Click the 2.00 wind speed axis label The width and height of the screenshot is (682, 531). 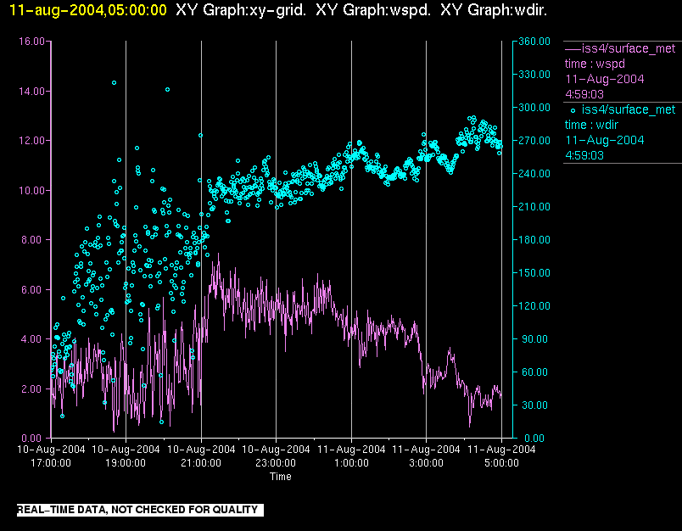(33, 388)
